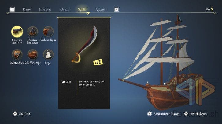The image size is (222, 124).
Task: Click the LV1 level badge
Action: point(98,62)
